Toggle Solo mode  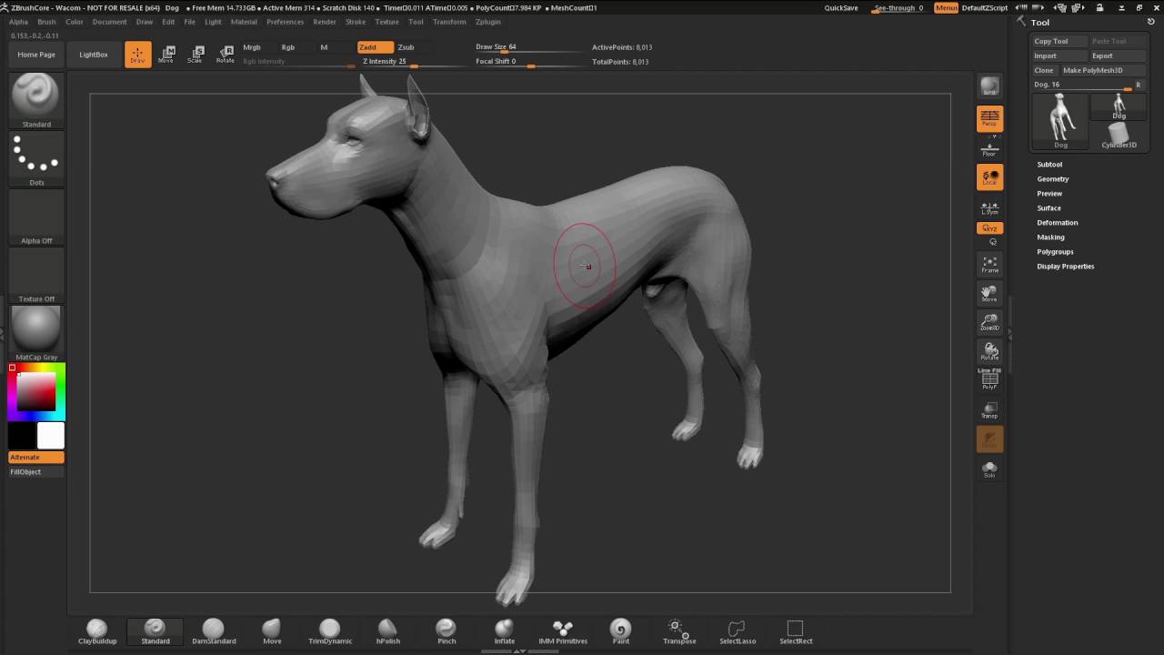989,469
